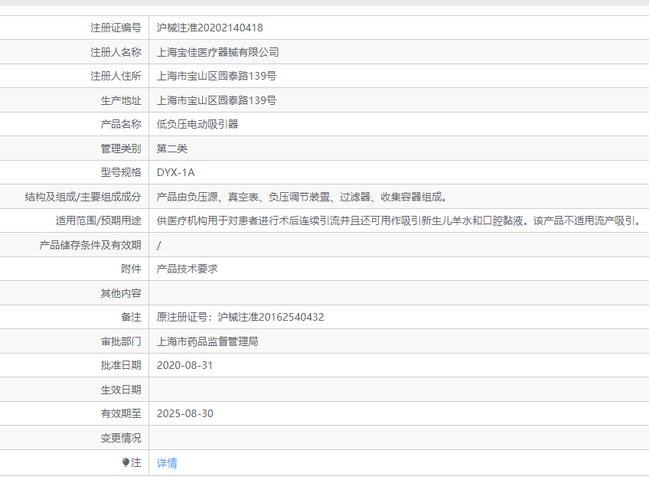Click the 变更情况 label
Image resolution: width=649 pixels, height=483 pixels.
pyautogui.click(x=121, y=439)
